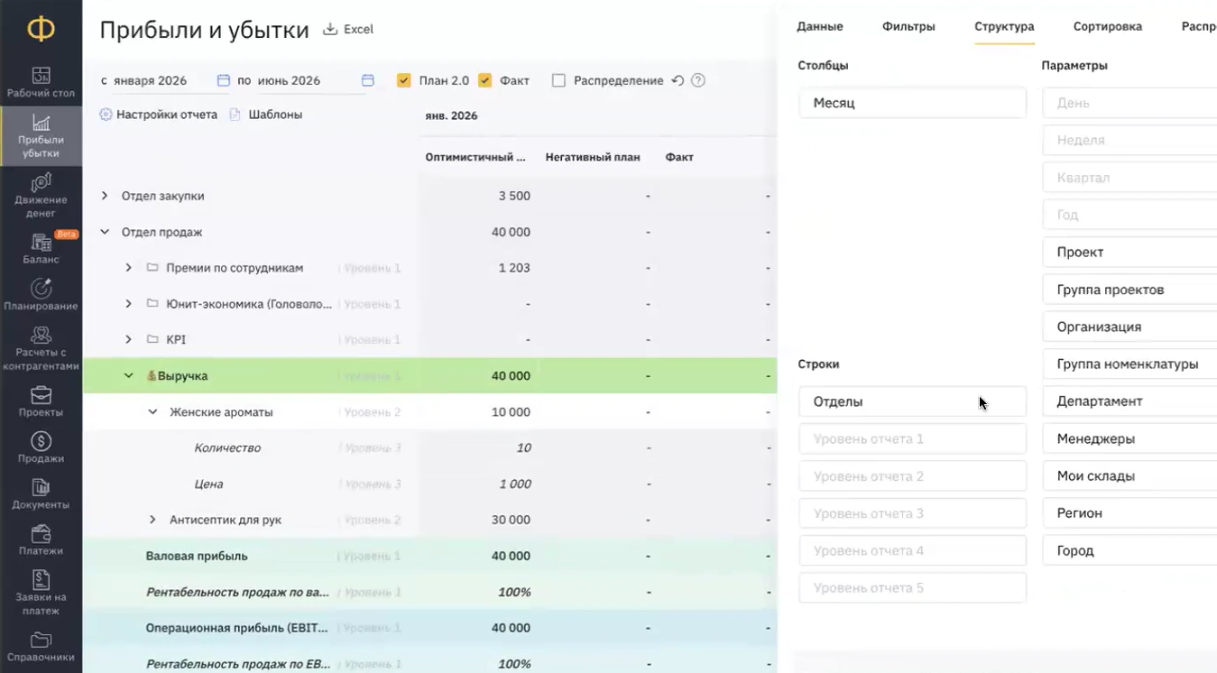The height and width of the screenshot is (673, 1217).
Task: Switch to the Фильтры tab
Action: click(908, 27)
